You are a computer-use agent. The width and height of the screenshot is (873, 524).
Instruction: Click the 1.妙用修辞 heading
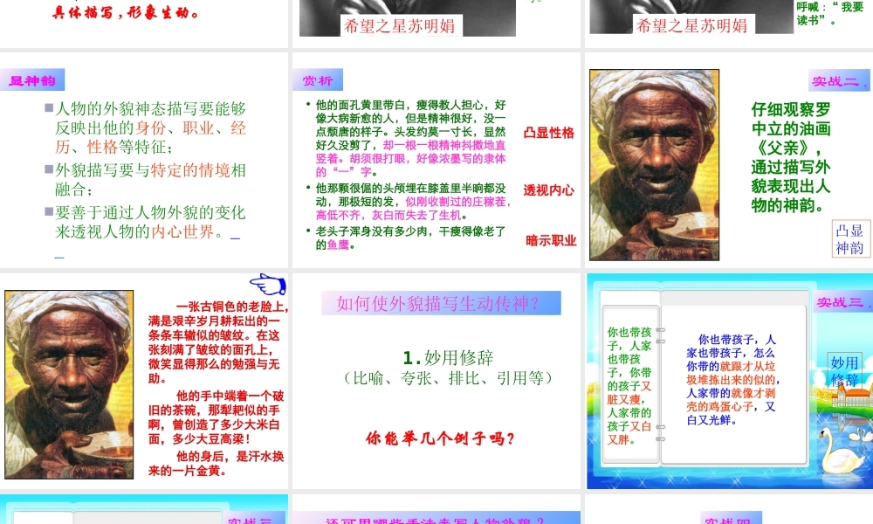448,357
